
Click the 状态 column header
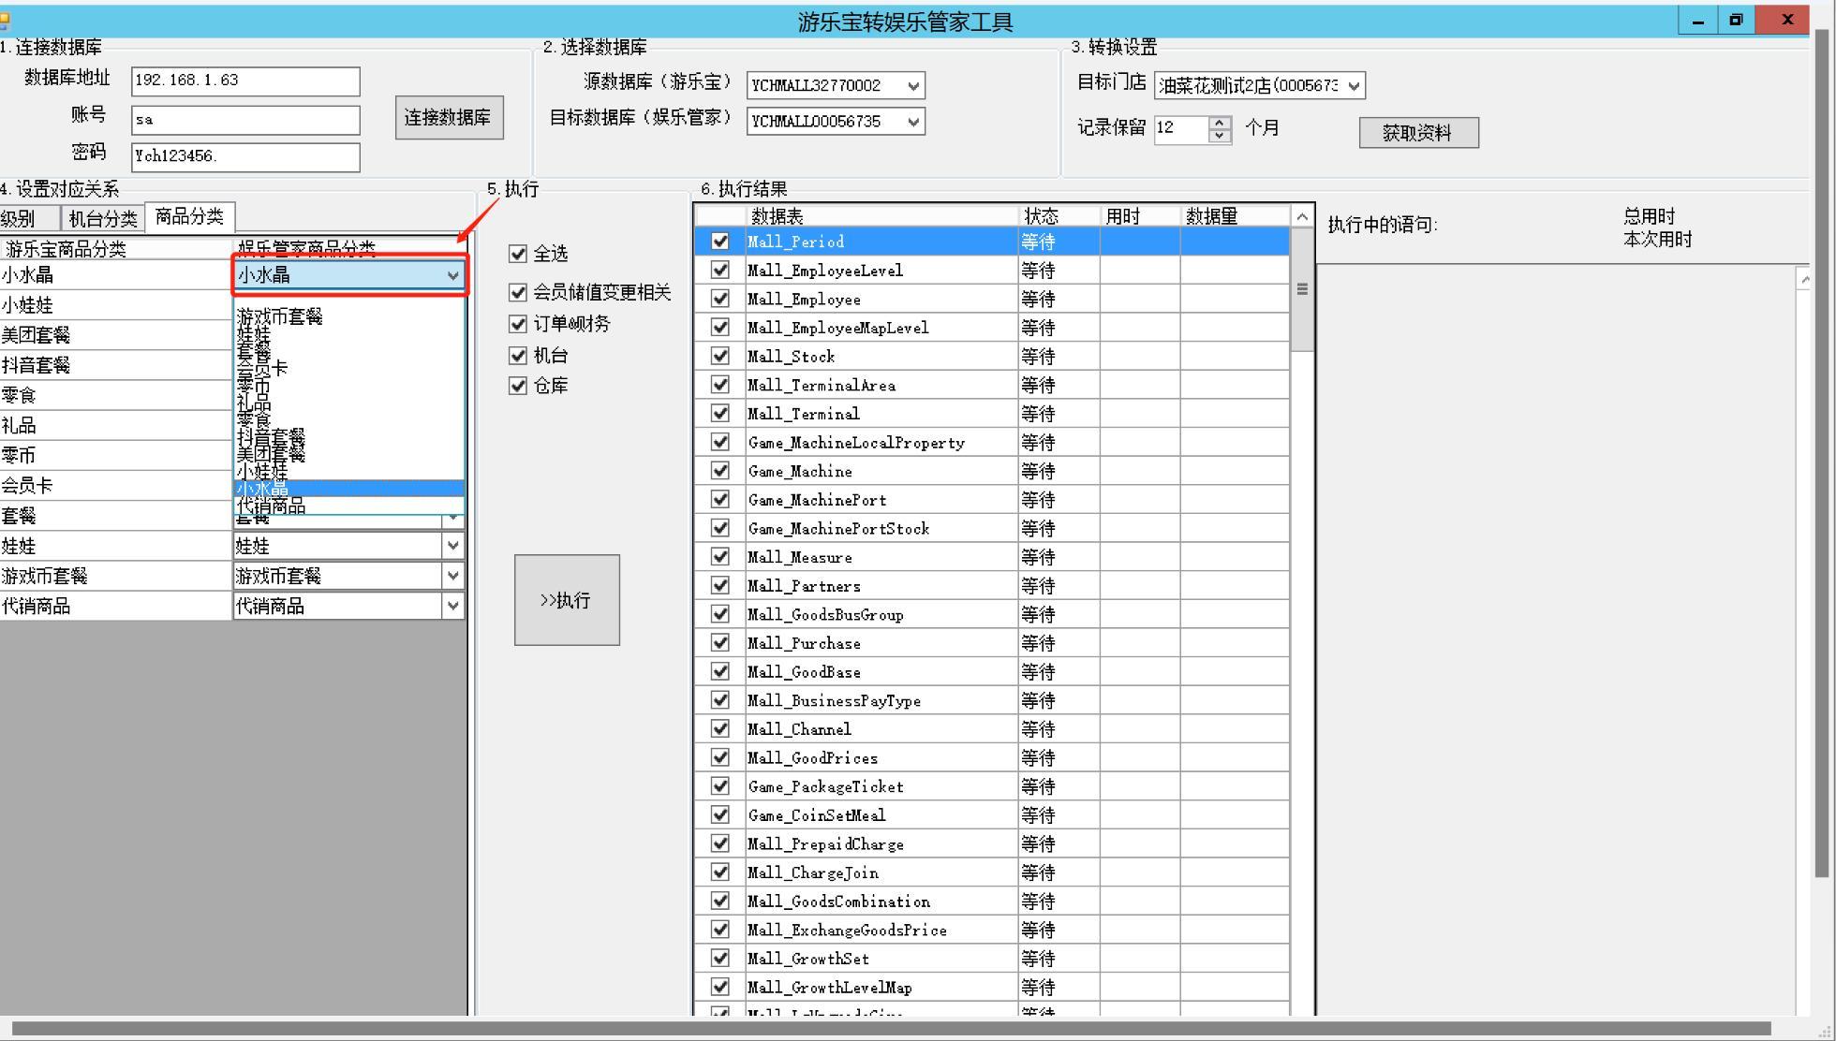pyautogui.click(x=1059, y=216)
